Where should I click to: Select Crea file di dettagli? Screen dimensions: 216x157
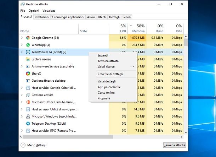(x=113, y=74)
